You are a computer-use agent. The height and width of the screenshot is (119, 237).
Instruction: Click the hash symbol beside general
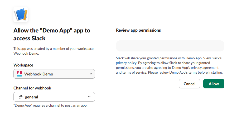21,97
